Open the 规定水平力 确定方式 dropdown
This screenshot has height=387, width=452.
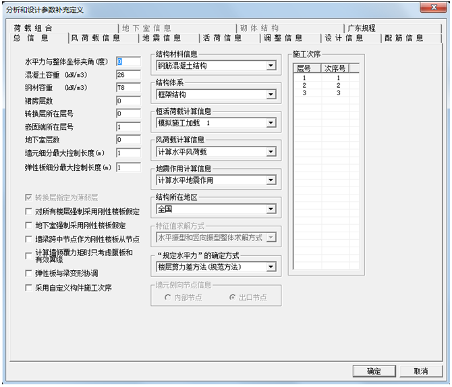(x=271, y=267)
